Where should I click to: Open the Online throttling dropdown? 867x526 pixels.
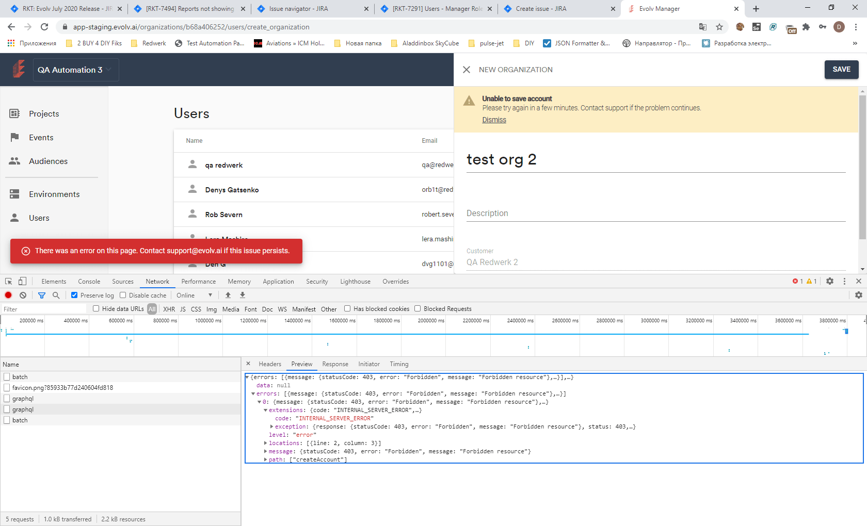(x=194, y=295)
